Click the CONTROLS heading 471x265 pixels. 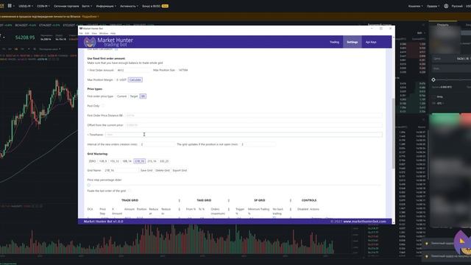309,200
